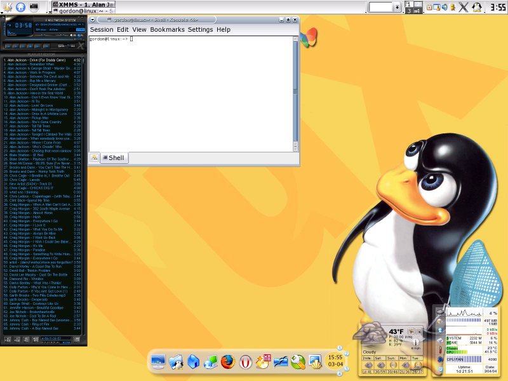Select playlist track Johnny Cash - Ring of Fire

tap(42, 324)
